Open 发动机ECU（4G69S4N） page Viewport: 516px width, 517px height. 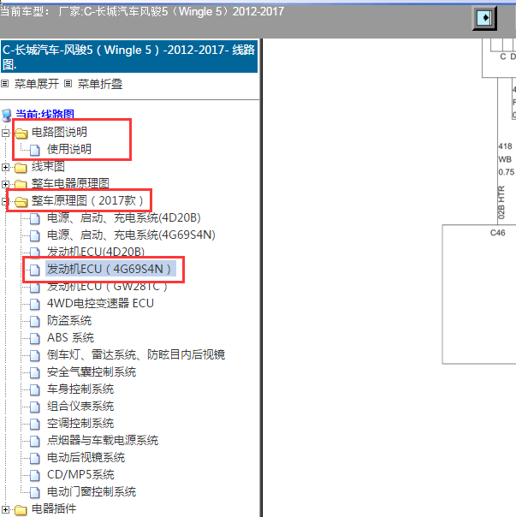(x=110, y=269)
